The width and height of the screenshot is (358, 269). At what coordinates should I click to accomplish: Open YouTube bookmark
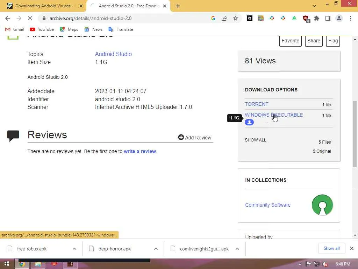(x=42, y=29)
